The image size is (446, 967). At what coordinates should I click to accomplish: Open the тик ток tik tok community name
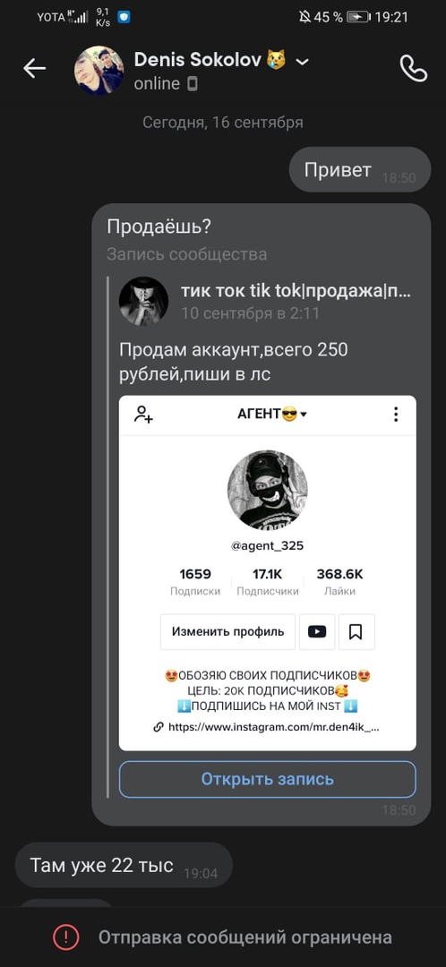pyautogui.click(x=296, y=292)
